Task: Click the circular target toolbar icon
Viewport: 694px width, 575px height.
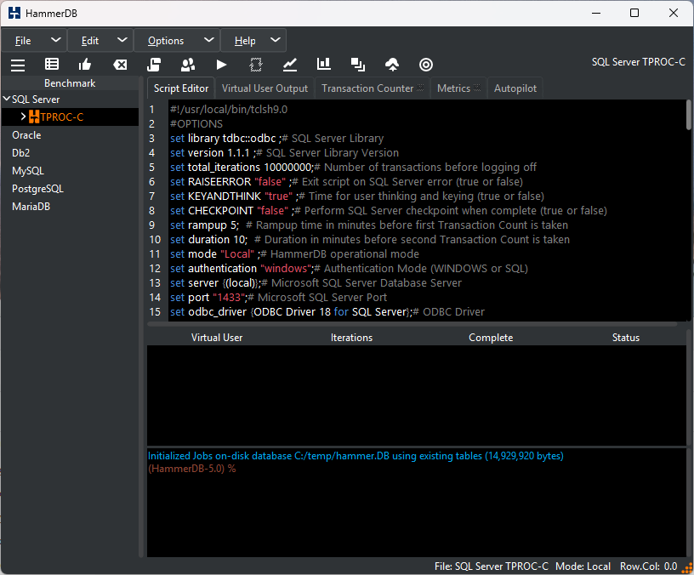Action: 426,65
